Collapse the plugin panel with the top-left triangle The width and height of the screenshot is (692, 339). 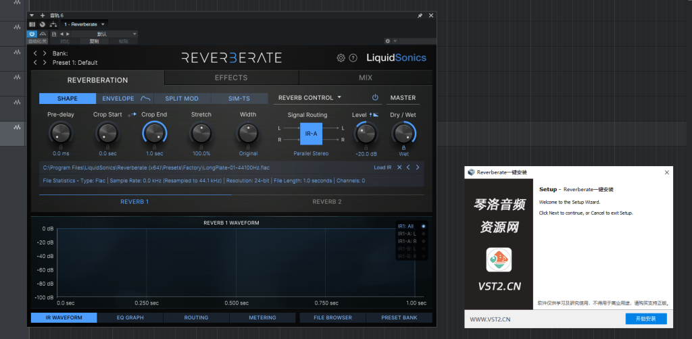[x=32, y=16]
